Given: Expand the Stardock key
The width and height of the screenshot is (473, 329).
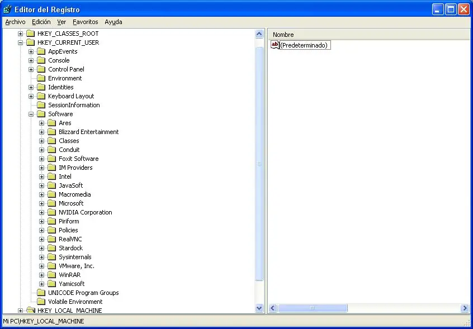Looking at the screenshot, I should point(41,248).
